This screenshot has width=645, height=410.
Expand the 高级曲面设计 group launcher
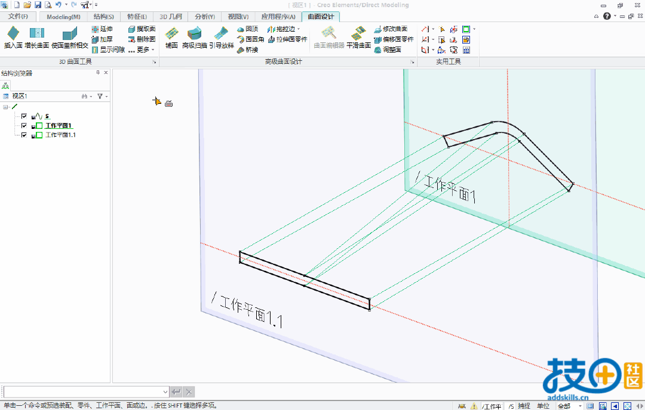click(412, 61)
